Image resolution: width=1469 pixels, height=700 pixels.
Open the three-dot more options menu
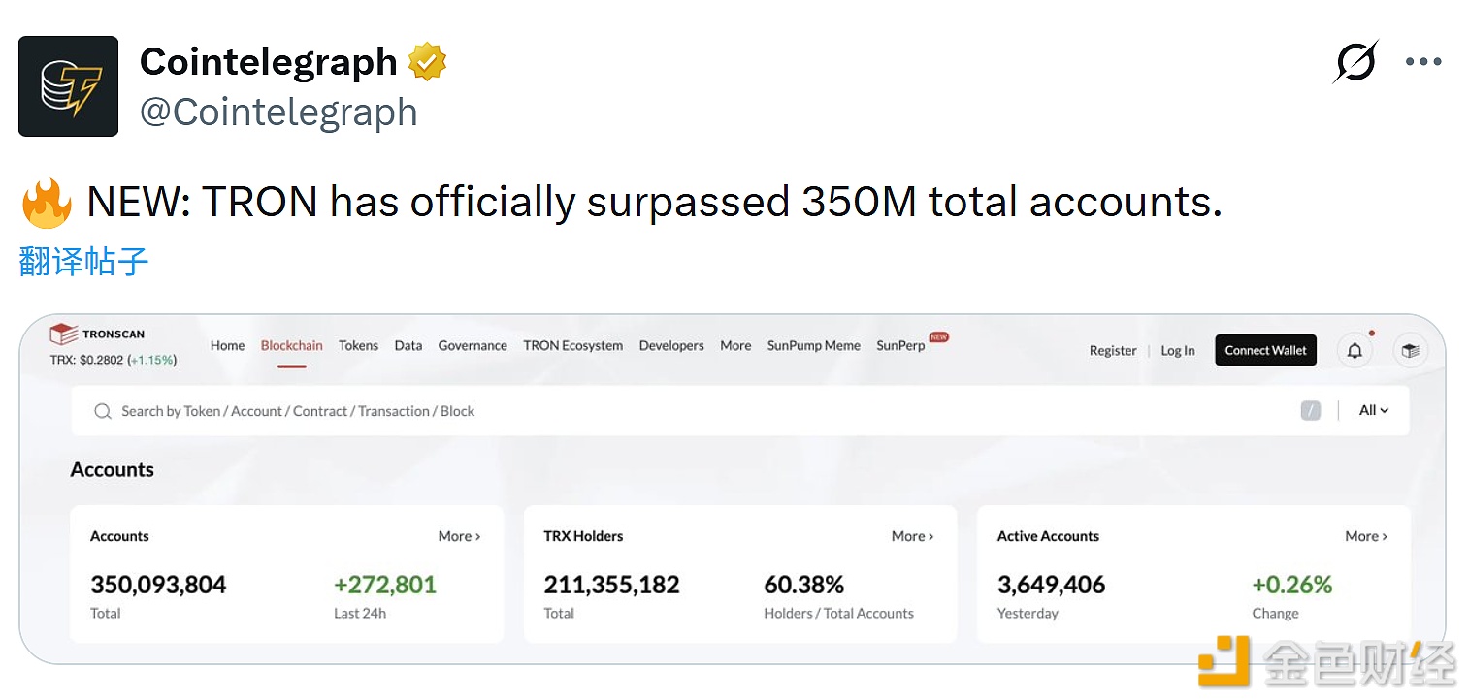point(1423,62)
